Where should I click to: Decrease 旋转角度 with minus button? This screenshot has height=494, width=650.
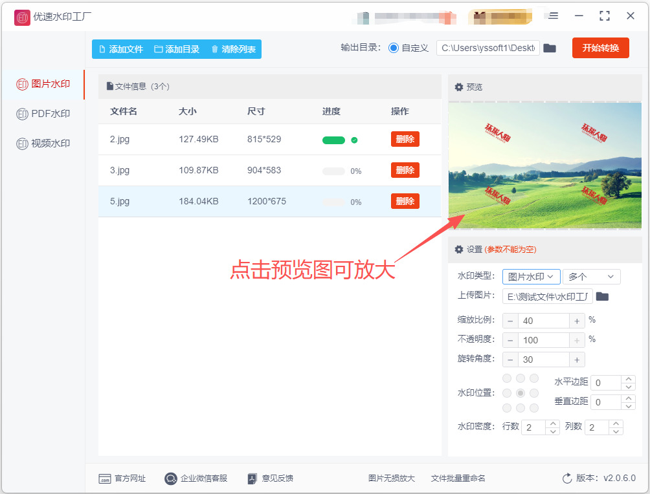point(510,360)
